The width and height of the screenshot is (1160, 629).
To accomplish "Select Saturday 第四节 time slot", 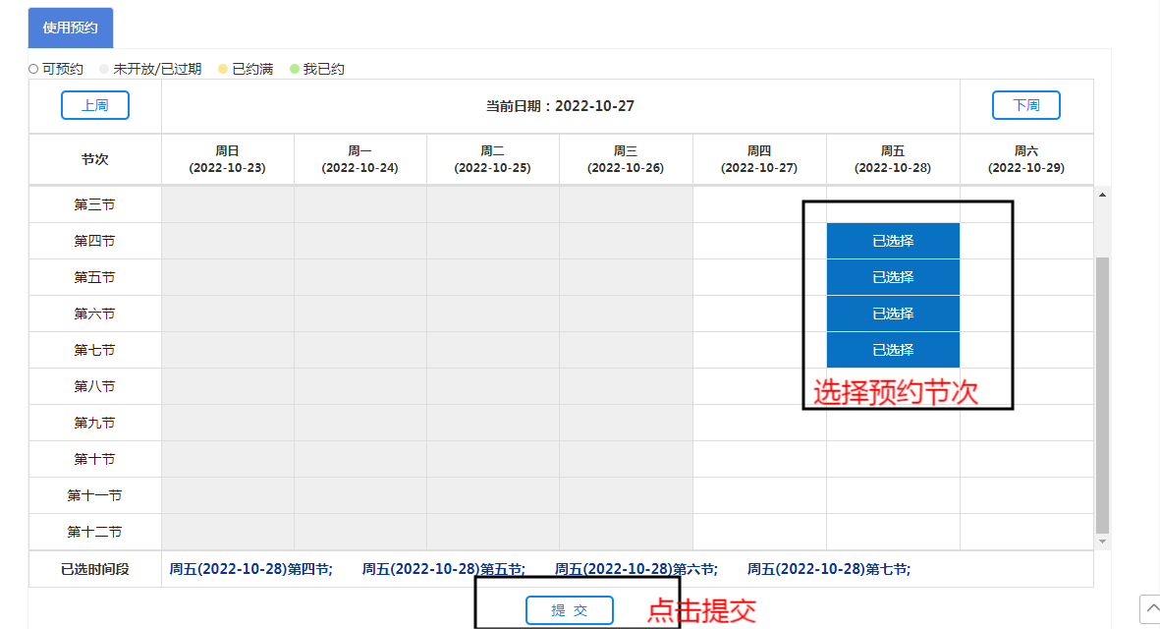I will [x=1026, y=241].
